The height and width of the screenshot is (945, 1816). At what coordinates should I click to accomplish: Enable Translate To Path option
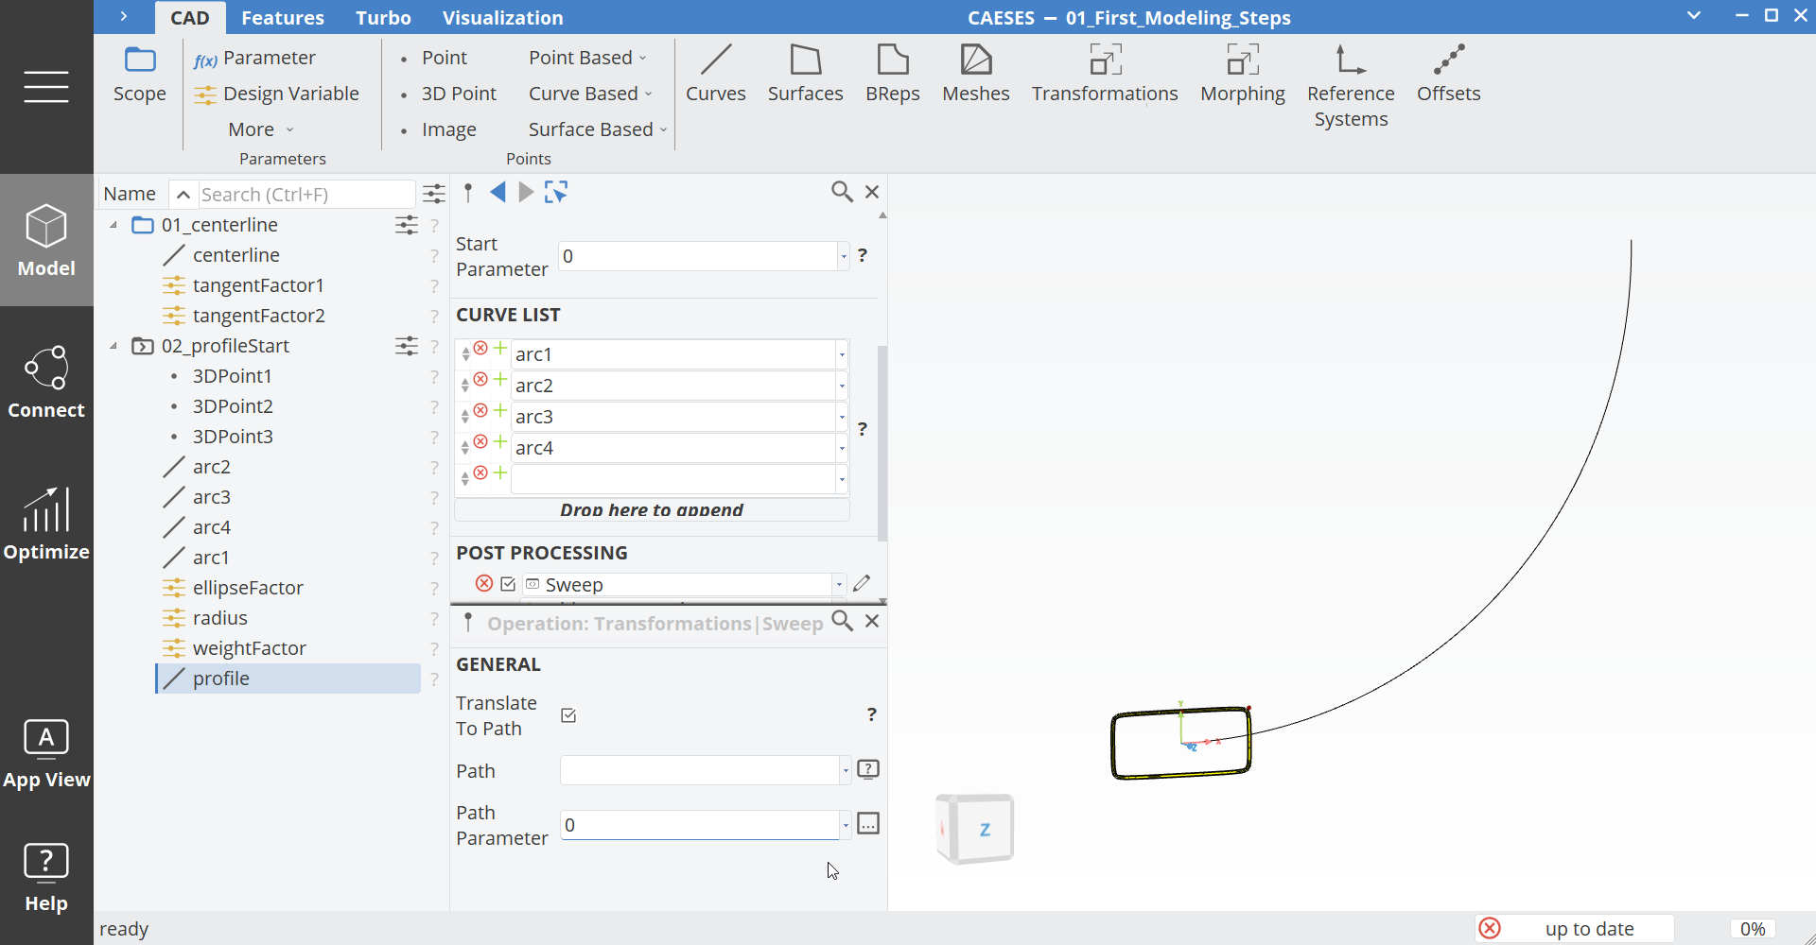568,715
